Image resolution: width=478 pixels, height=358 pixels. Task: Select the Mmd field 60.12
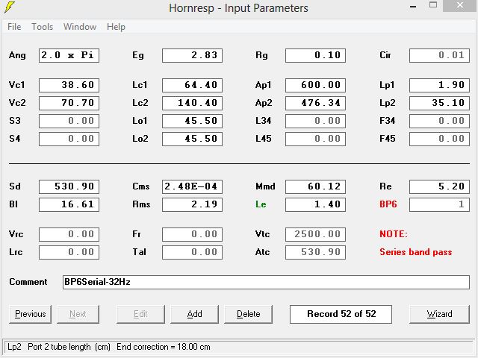pos(315,186)
